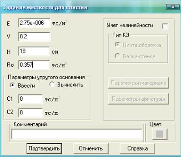Viewport: 181px width, 157px height.
Task: Focus the C2 input field
Action: coord(31,113)
